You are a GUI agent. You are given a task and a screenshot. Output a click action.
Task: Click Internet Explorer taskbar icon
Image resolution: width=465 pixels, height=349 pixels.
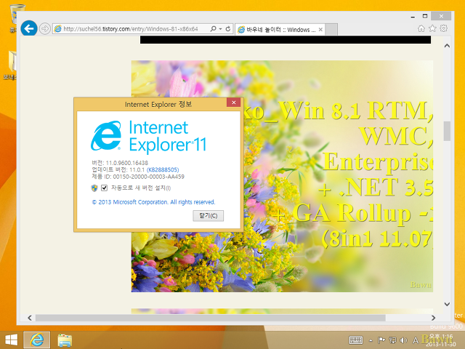37,340
